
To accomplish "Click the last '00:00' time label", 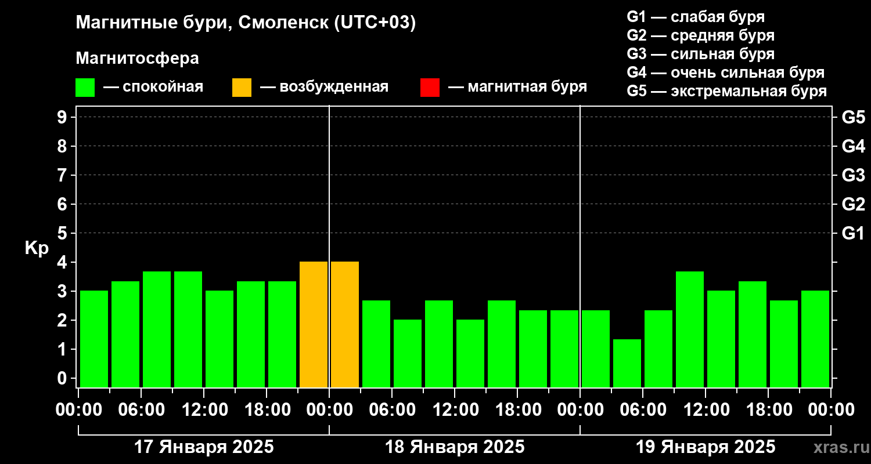I will point(831,410).
